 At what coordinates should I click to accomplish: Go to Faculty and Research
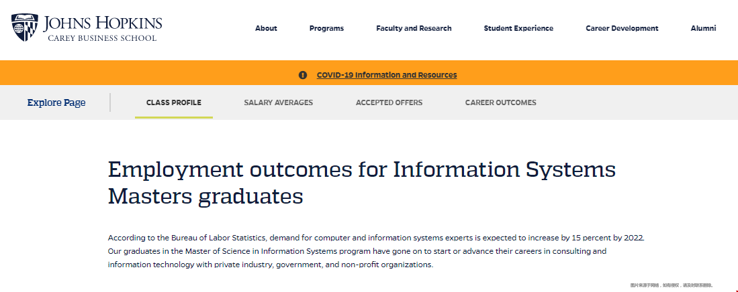[414, 28]
